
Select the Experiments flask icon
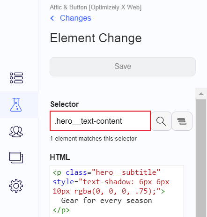16,105
